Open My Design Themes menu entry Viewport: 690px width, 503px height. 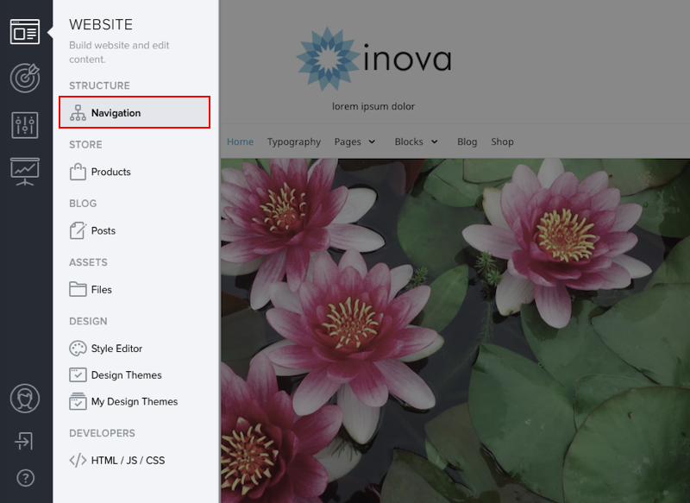pyautogui.click(x=135, y=401)
